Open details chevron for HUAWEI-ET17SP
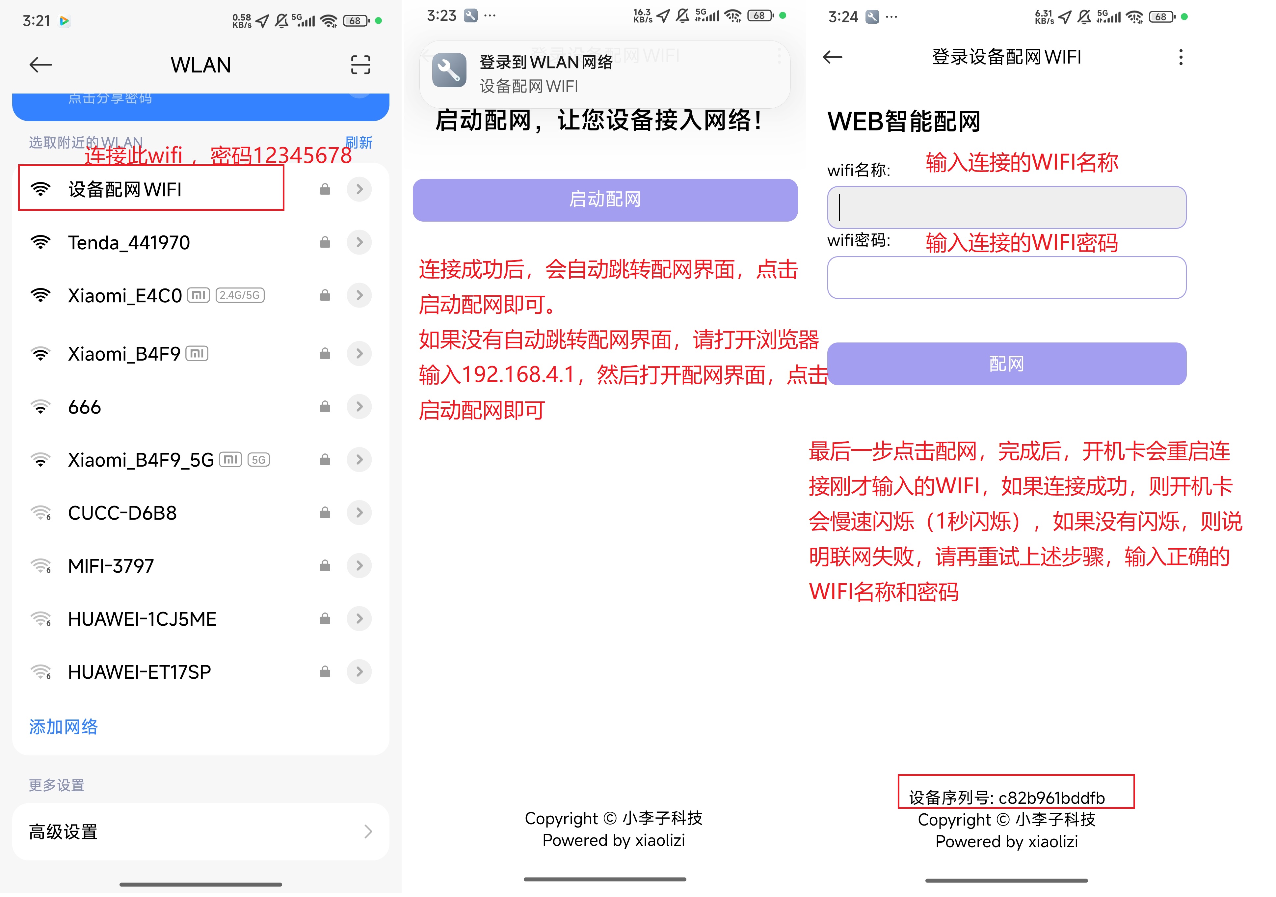Image resolution: width=1276 pixels, height=897 pixels. (359, 671)
